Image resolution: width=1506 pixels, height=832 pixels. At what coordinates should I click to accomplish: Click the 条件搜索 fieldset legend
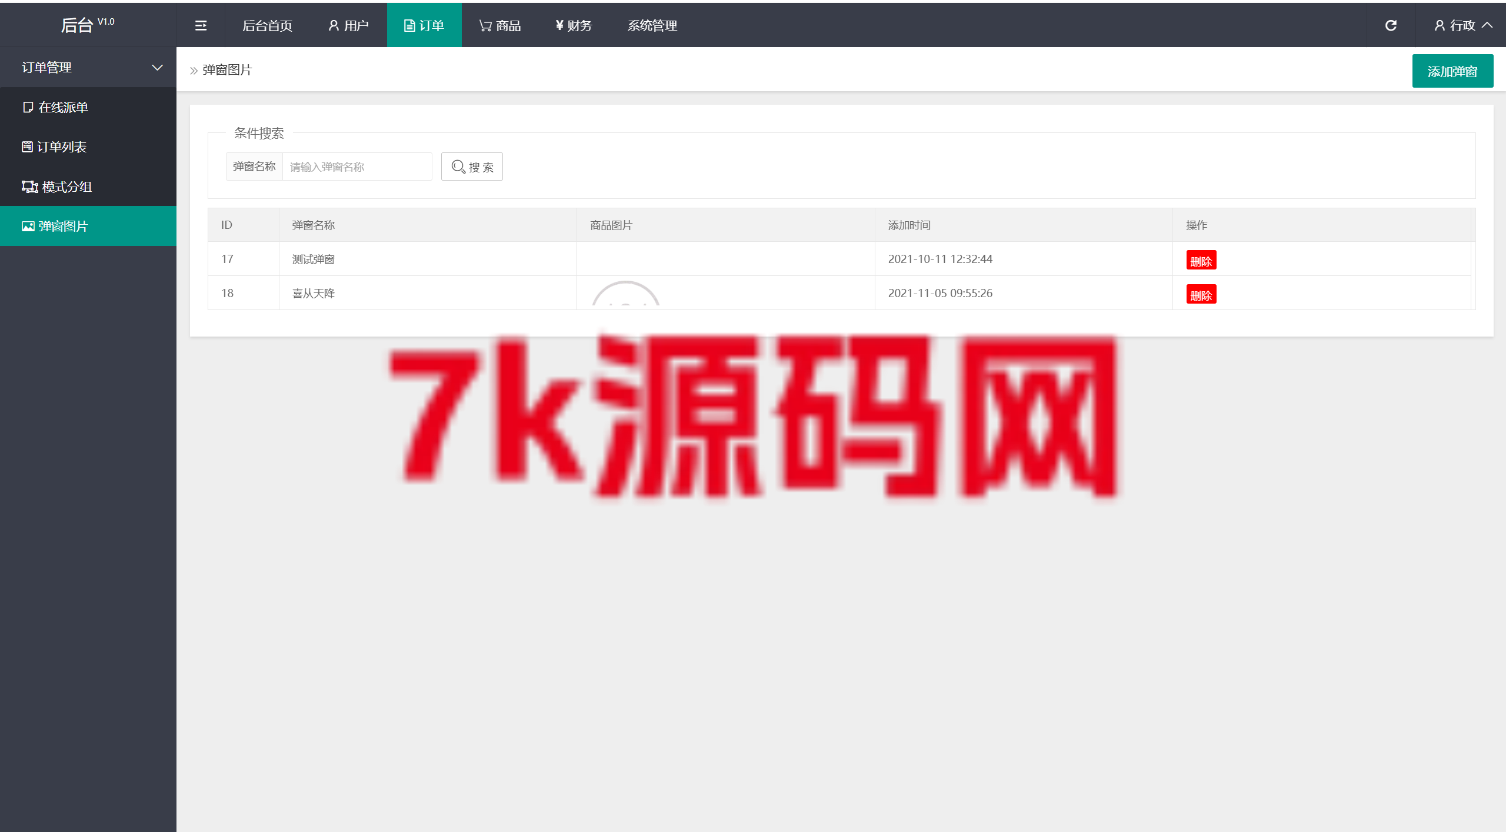(259, 133)
